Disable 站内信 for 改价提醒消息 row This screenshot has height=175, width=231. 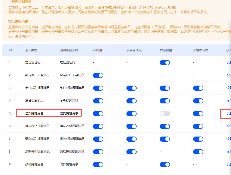tap(98, 165)
